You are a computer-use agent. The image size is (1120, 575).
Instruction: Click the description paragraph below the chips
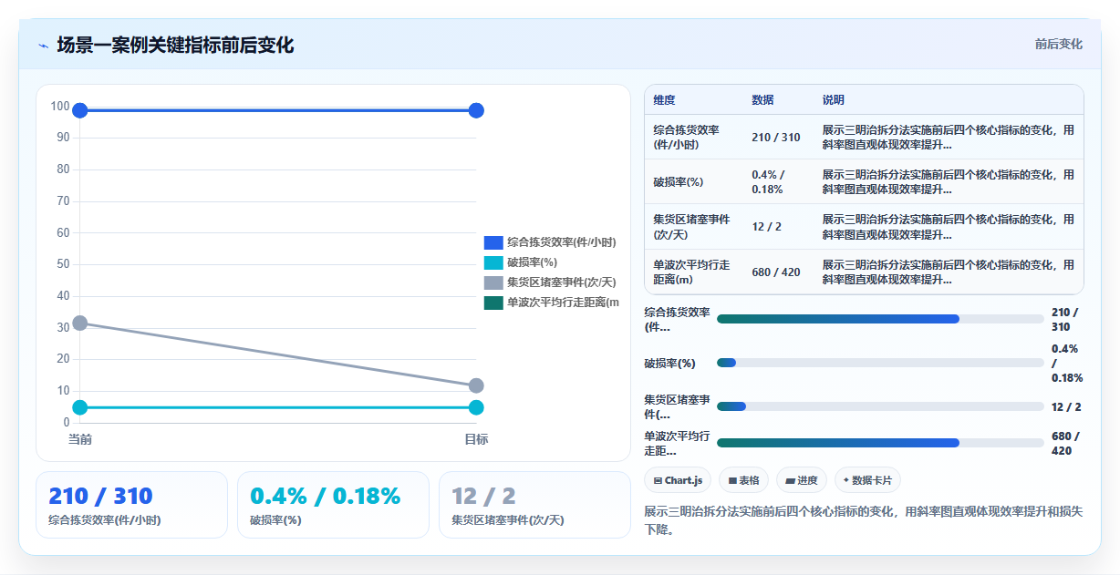pos(864,520)
